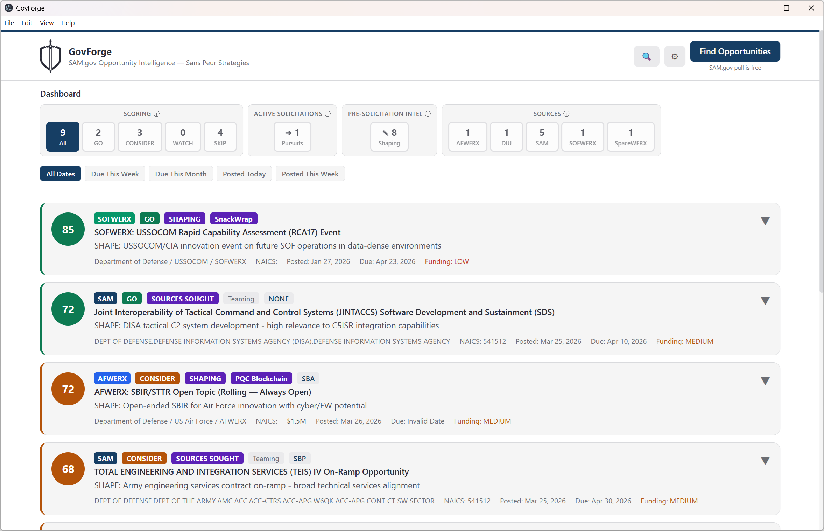Viewport: 824px width, 531px height.
Task: Select the Due This Week tab
Action: click(115, 174)
